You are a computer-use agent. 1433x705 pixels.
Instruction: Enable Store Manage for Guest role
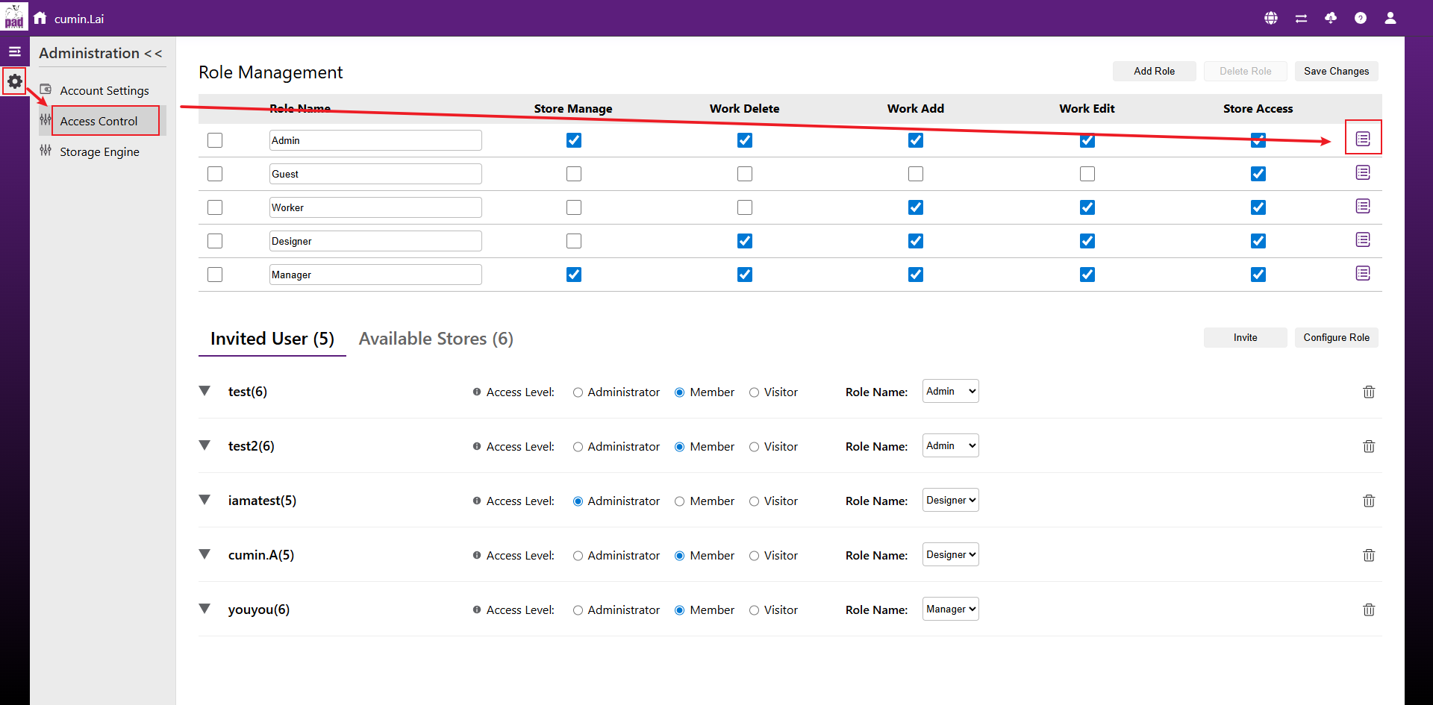pos(573,174)
